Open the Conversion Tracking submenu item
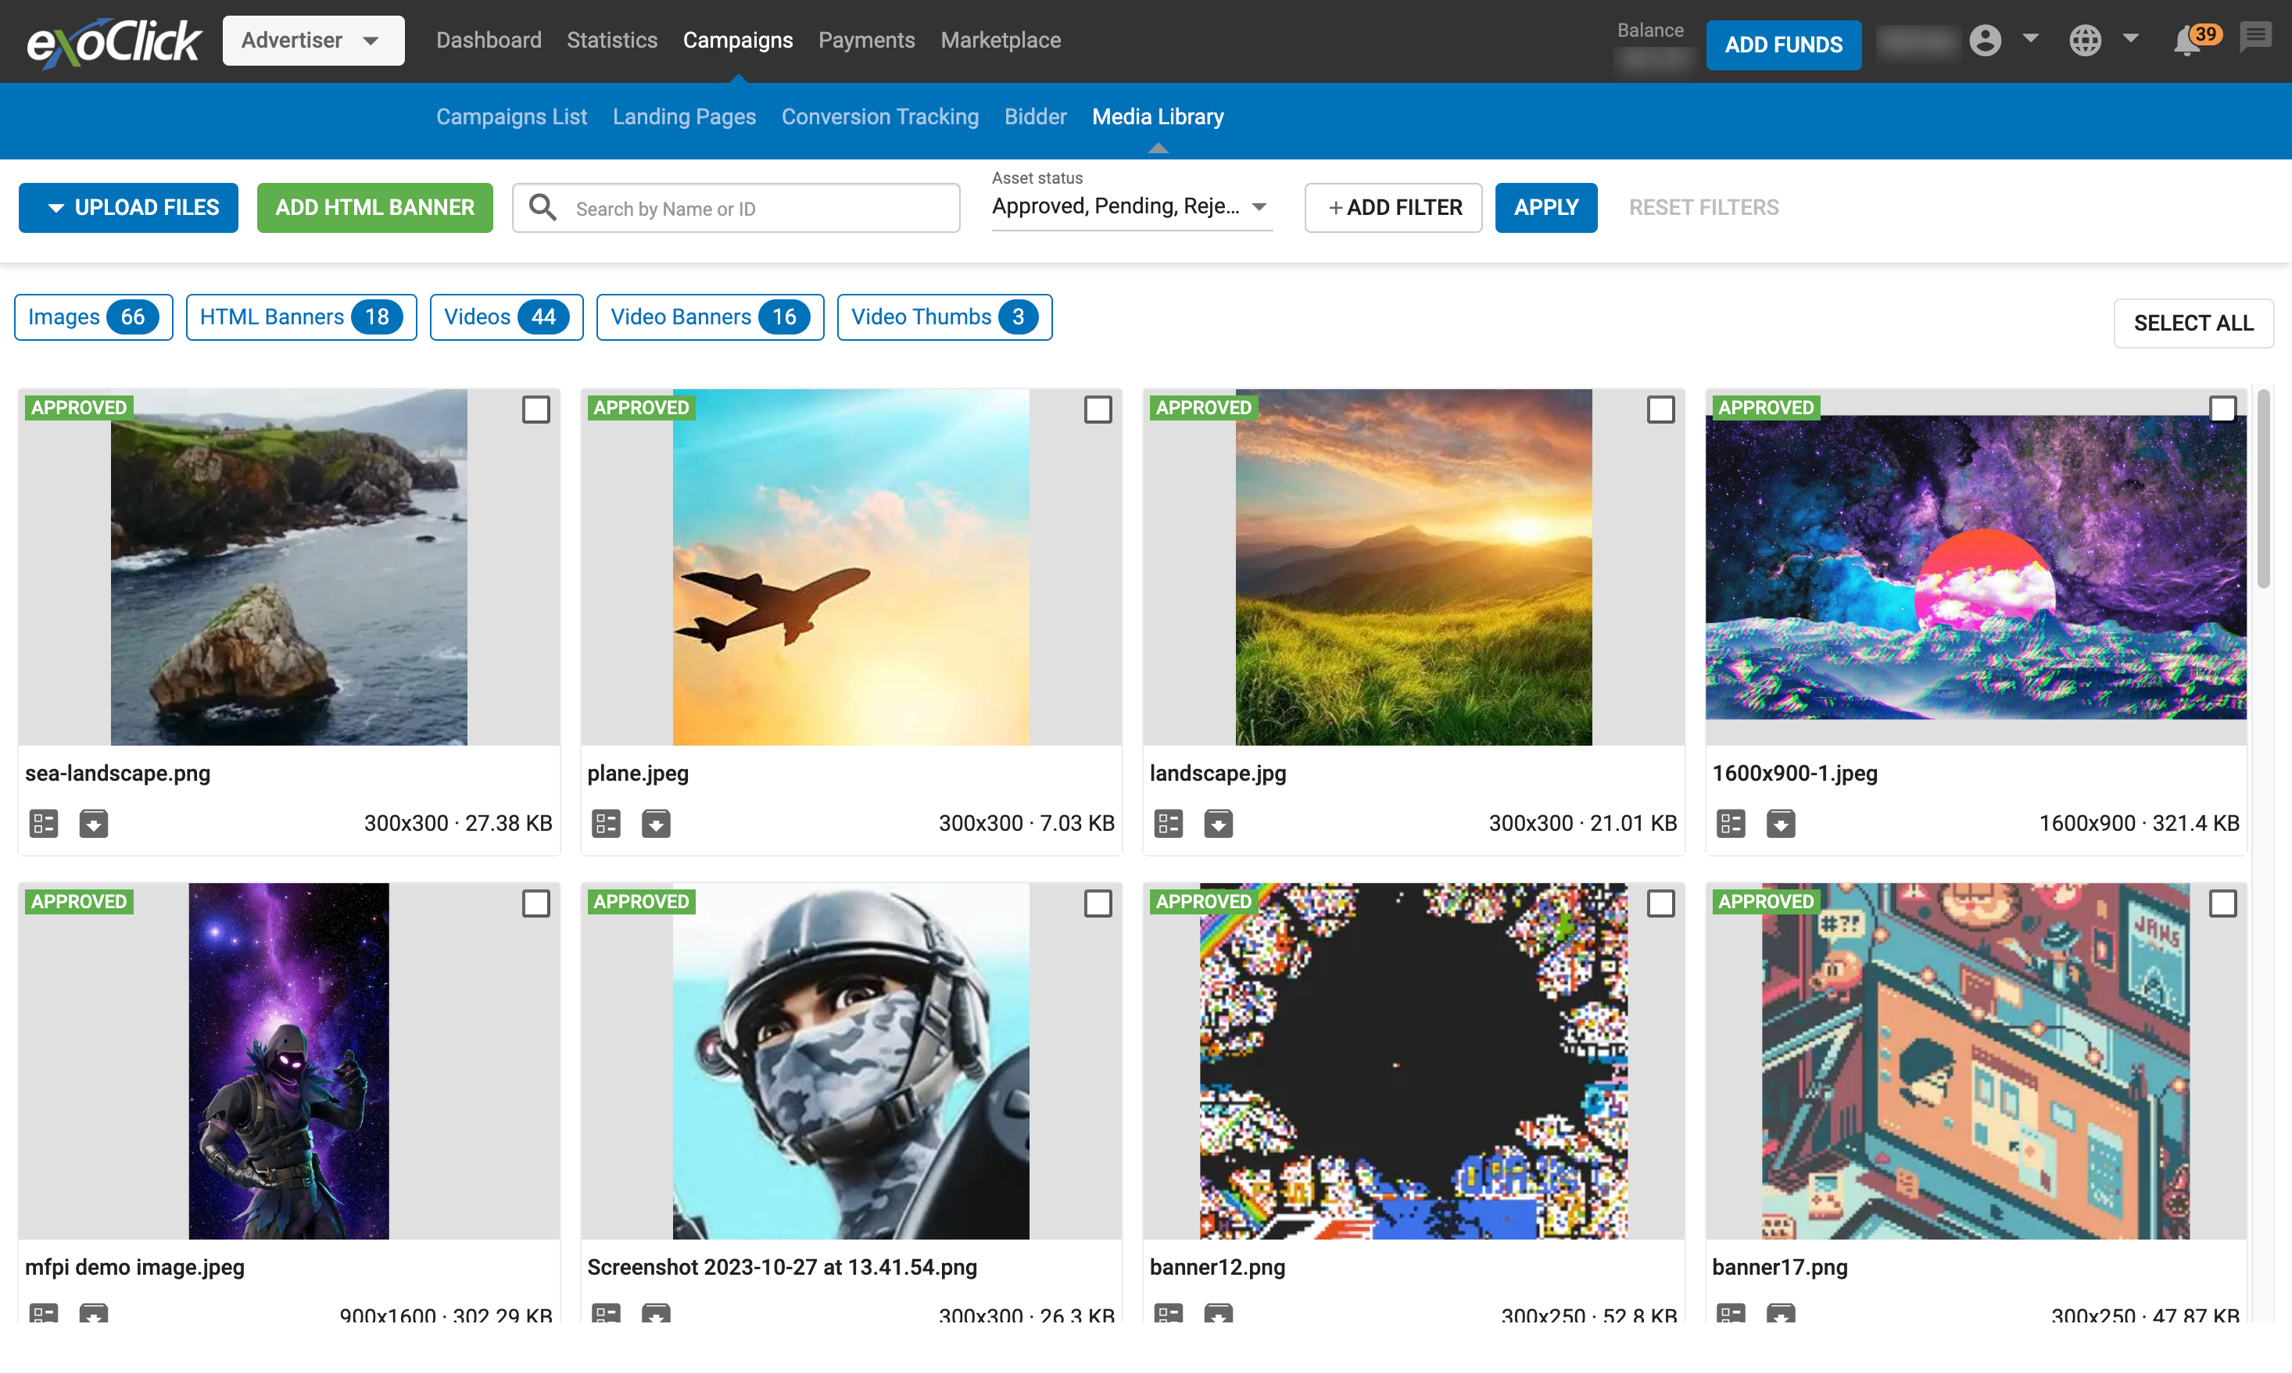 pos(879,116)
